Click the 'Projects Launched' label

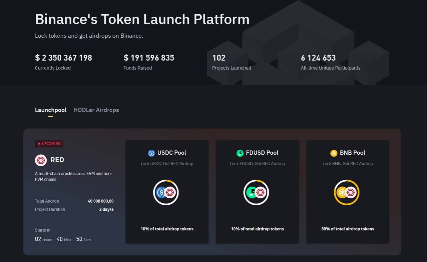232,68
